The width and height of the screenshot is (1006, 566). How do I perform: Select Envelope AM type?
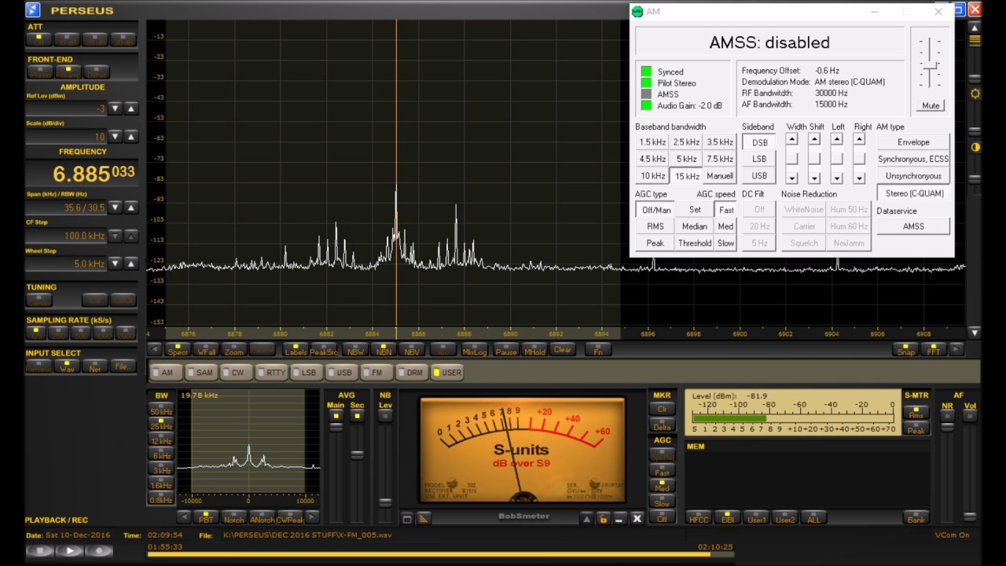[x=913, y=142]
